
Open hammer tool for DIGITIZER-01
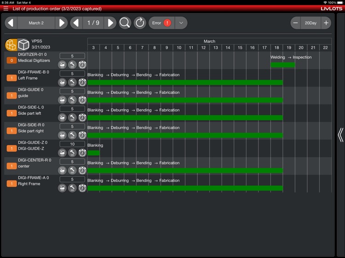coord(72,65)
